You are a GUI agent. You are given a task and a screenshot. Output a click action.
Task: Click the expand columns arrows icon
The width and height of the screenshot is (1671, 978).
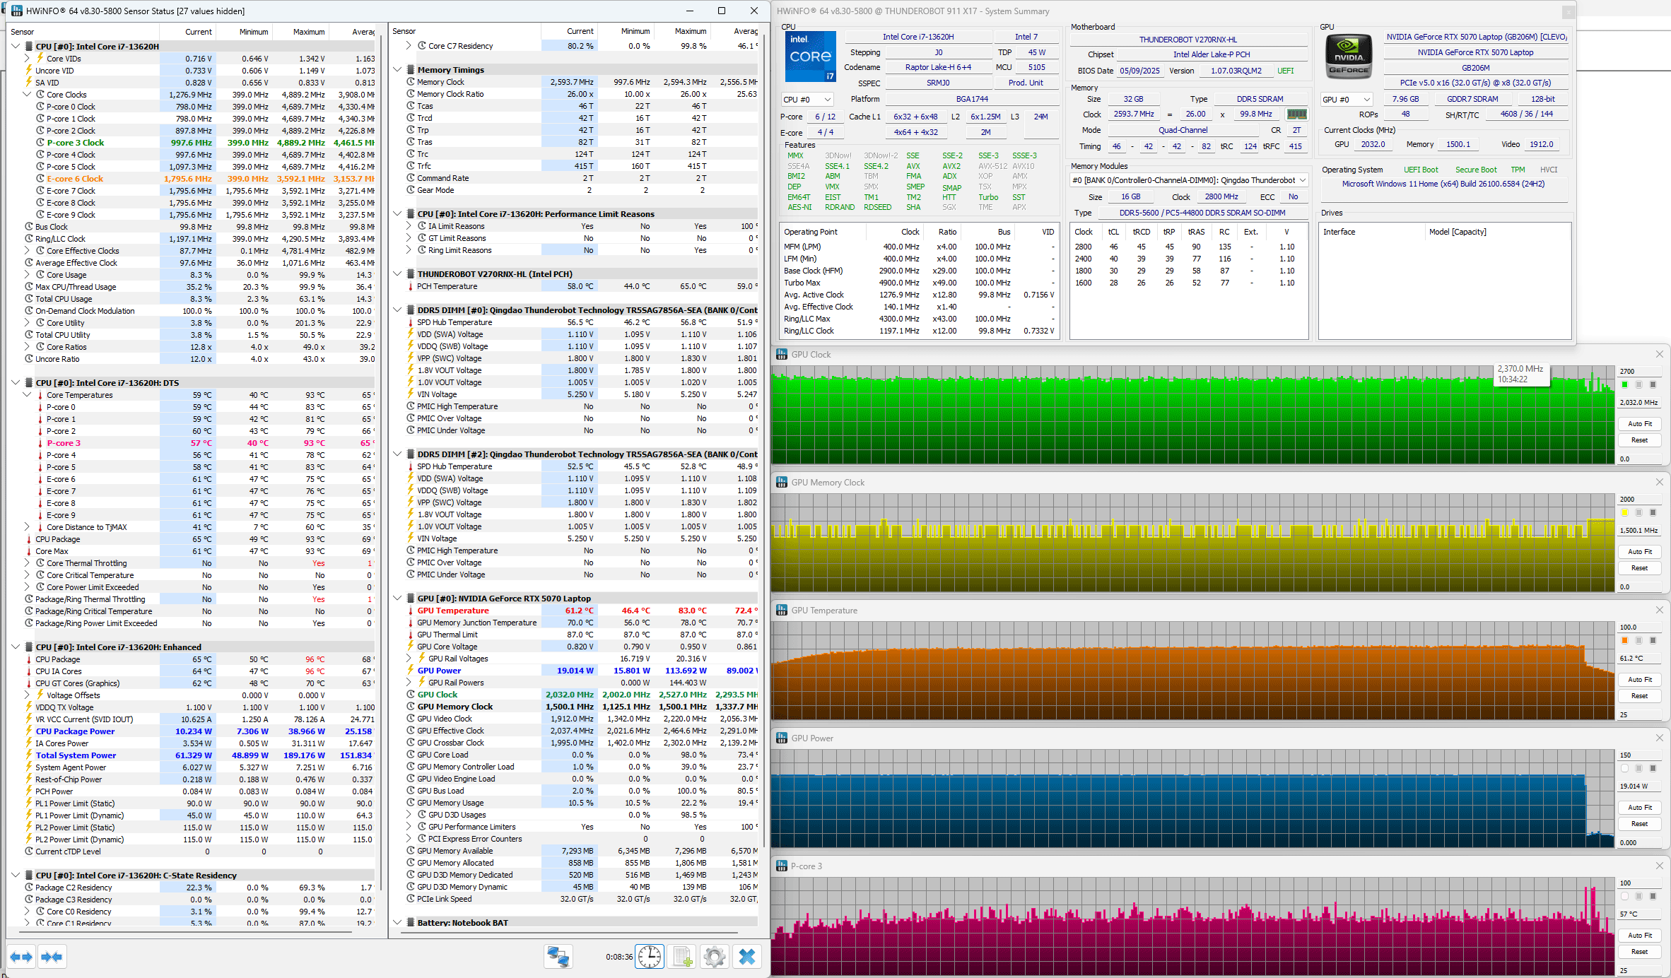pos(20,957)
